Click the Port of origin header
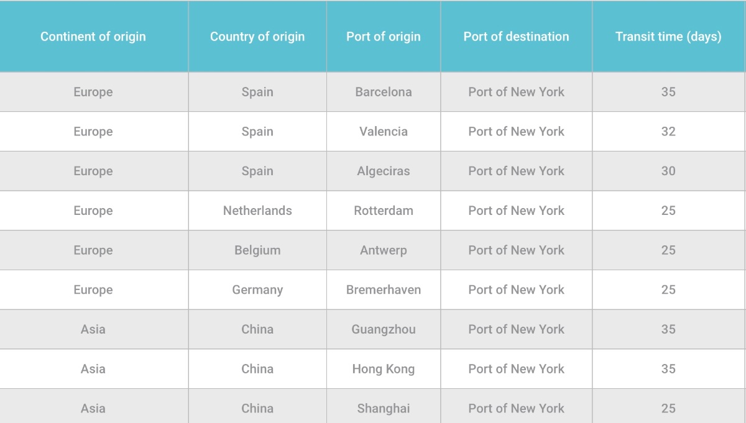Image resolution: width=746 pixels, height=423 pixels. point(384,37)
